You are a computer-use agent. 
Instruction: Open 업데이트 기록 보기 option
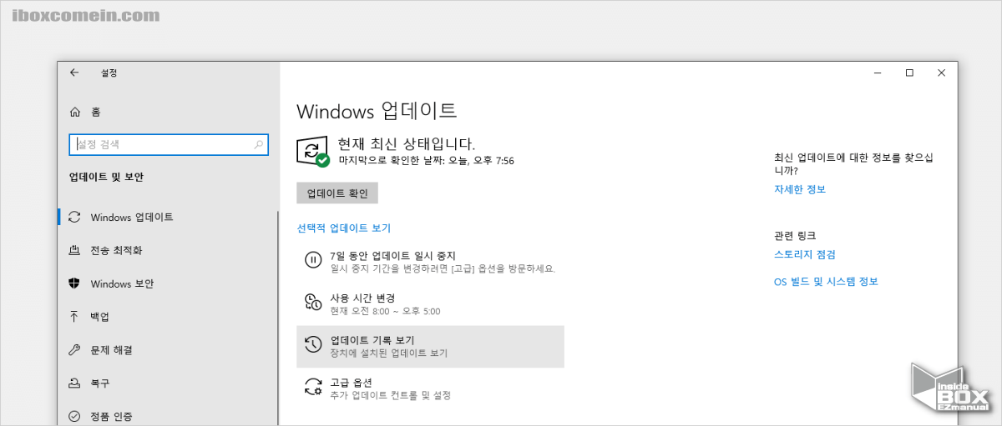coord(430,346)
